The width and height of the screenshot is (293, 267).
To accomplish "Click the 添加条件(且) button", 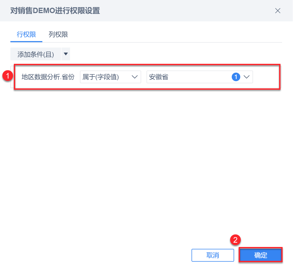I will point(36,54).
